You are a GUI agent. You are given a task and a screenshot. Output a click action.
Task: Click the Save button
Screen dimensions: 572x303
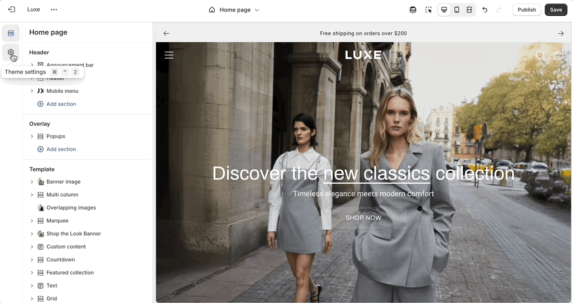[x=556, y=10]
